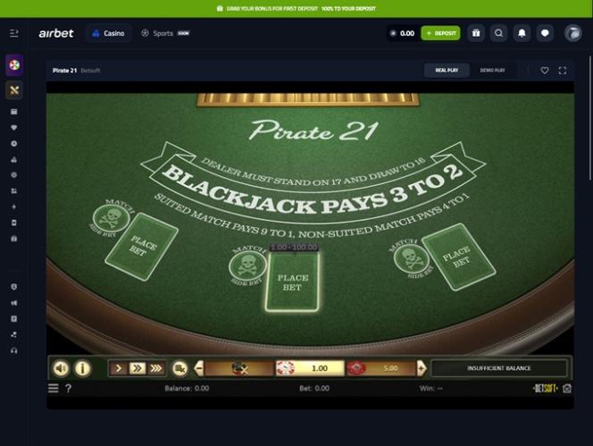Mute the game sound speaker icon
593x446 pixels.
pyautogui.click(x=61, y=368)
